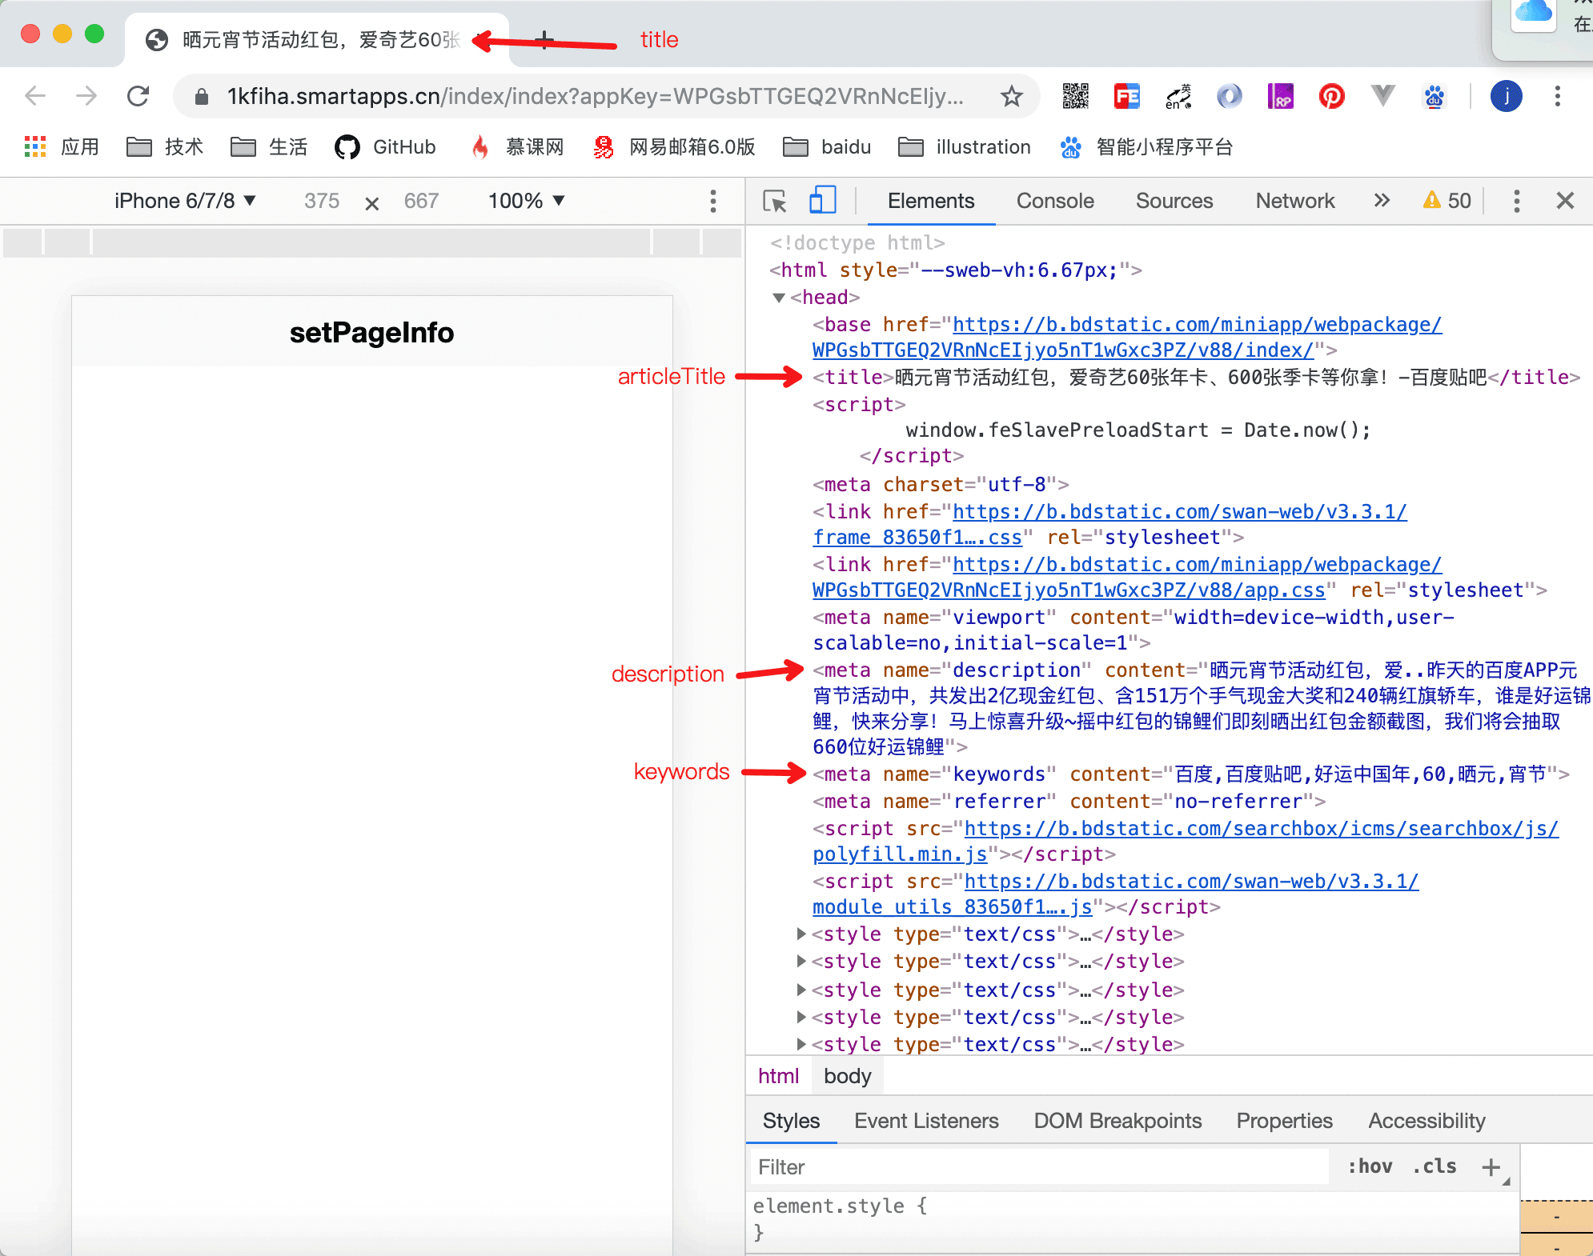Switch to the Console tab

pos(1055,201)
